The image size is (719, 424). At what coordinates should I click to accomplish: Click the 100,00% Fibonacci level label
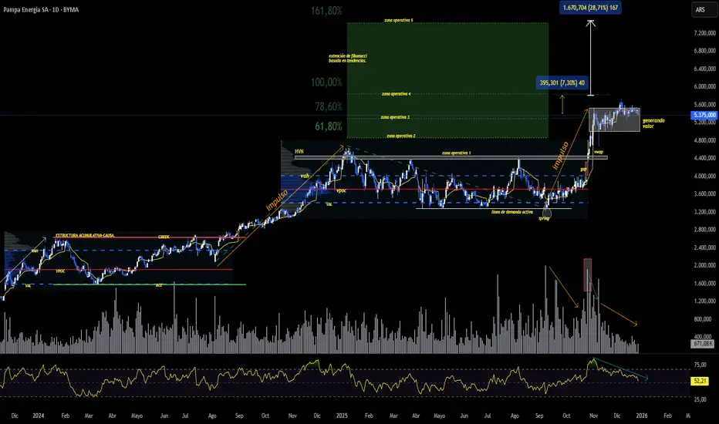tap(326, 82)
